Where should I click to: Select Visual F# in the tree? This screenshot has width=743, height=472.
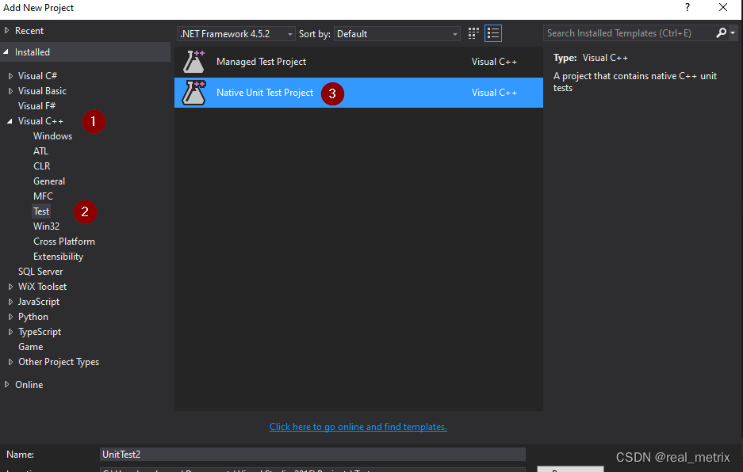pos(37,106)
